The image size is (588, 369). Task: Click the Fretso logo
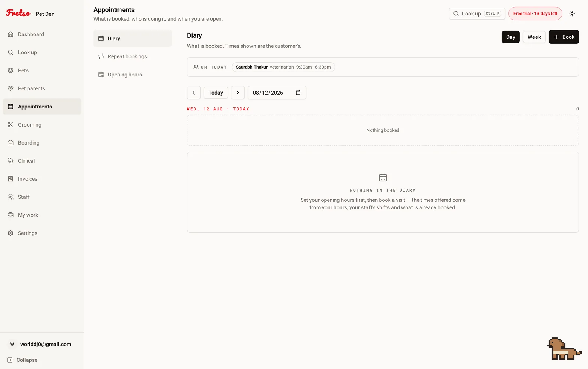[x=18, y=13]
